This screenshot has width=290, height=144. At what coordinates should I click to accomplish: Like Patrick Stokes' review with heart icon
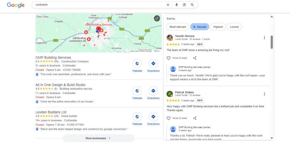[169, 118]
